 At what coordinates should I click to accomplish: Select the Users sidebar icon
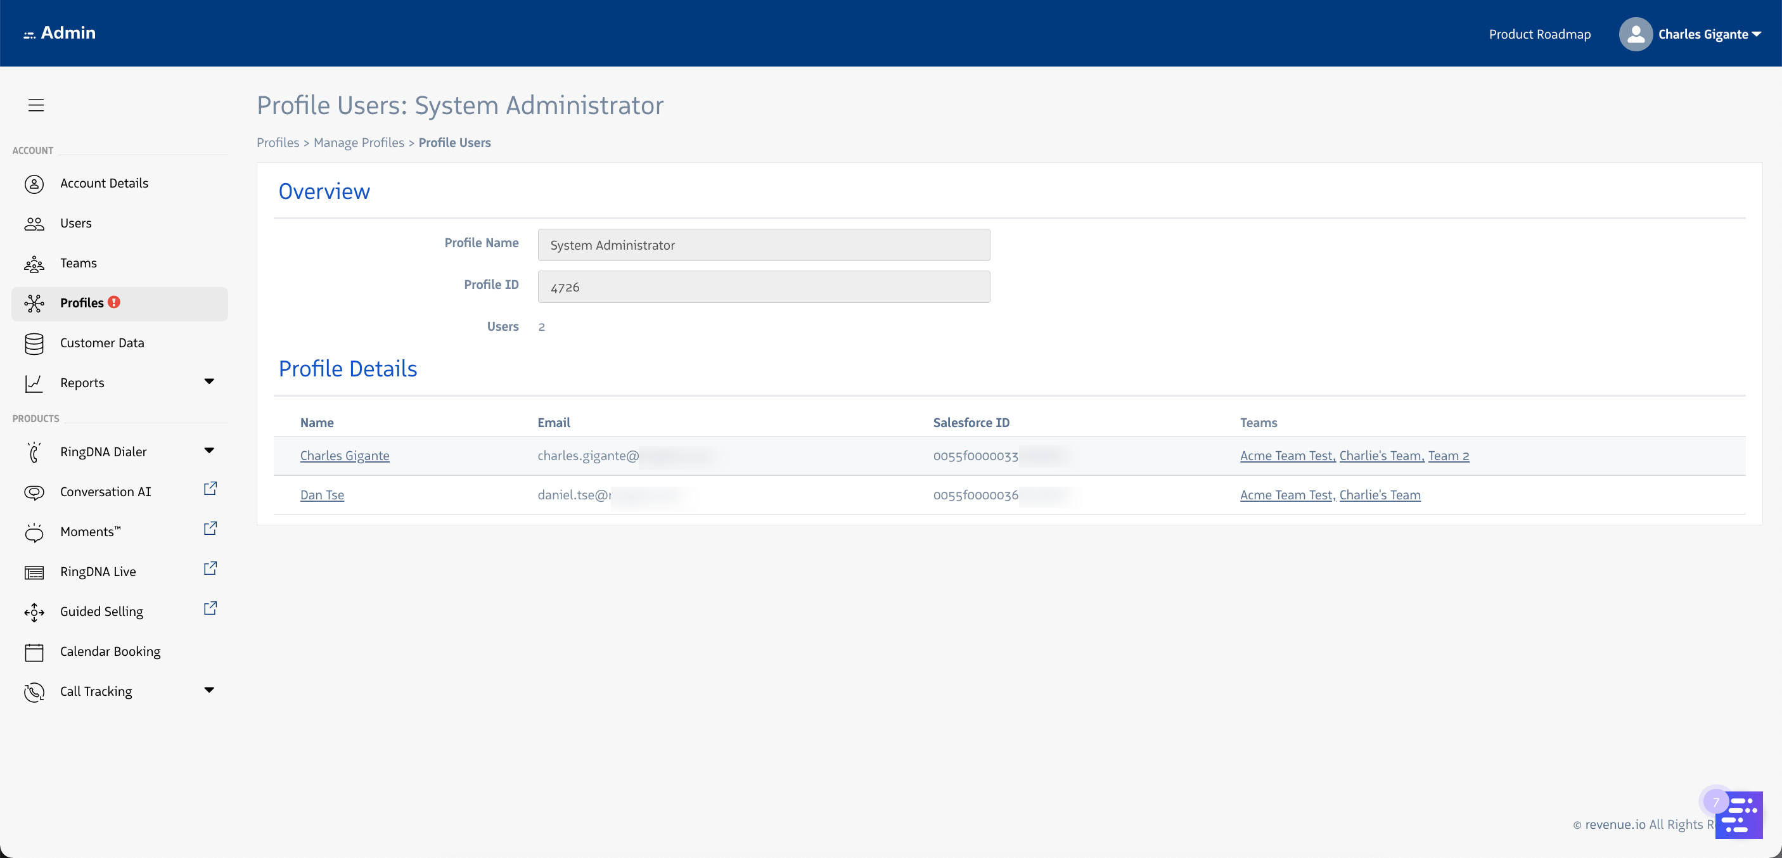coord(75,223)
